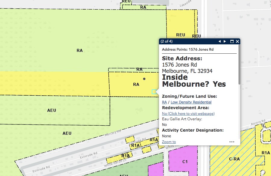Select the cyan highlighted address marker on the map

[154, 92]
